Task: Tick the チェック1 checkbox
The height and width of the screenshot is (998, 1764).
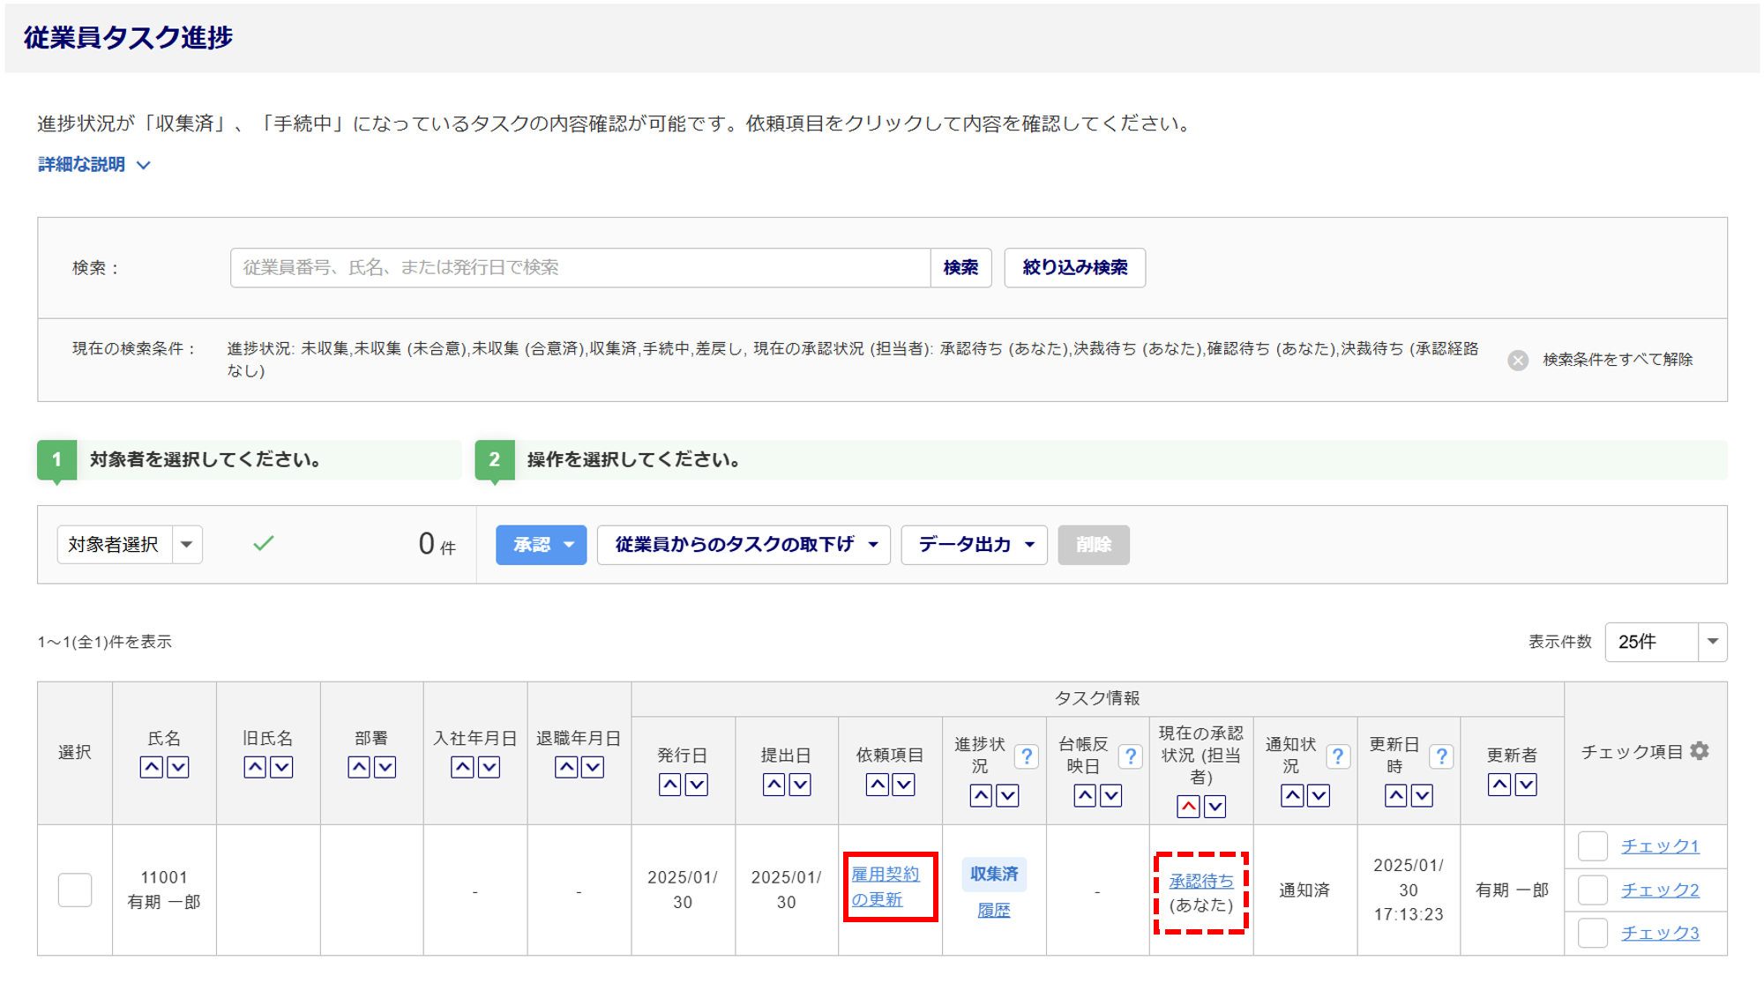Action: click(1593, 846)
